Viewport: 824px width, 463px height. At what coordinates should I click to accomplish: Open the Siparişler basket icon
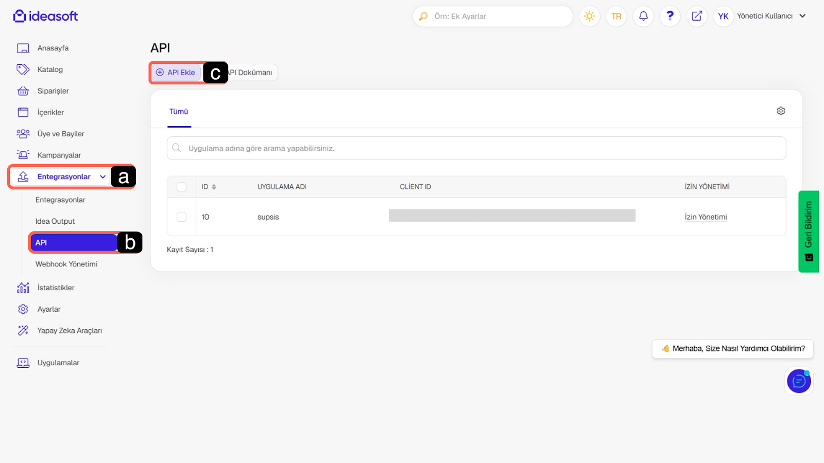(x=23, y=91)
